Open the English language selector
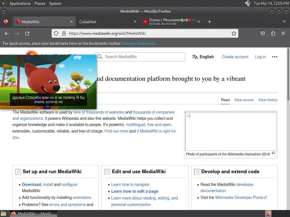Screen dimensions: 290x217 [203, 57]
